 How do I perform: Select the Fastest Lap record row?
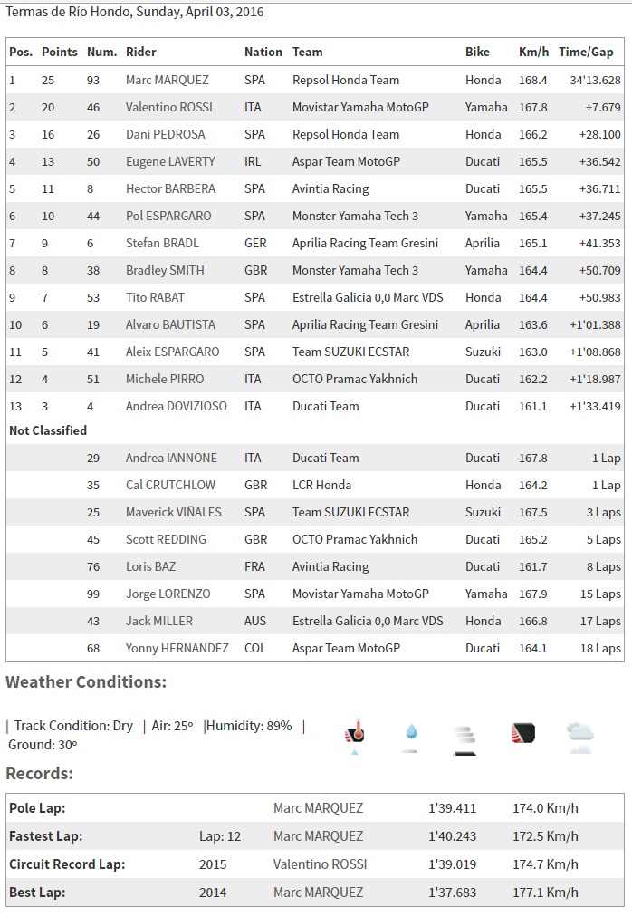pos(315,836)
